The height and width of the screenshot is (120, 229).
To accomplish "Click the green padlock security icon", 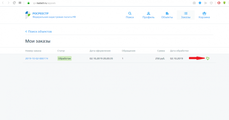I will click(28, 3).
